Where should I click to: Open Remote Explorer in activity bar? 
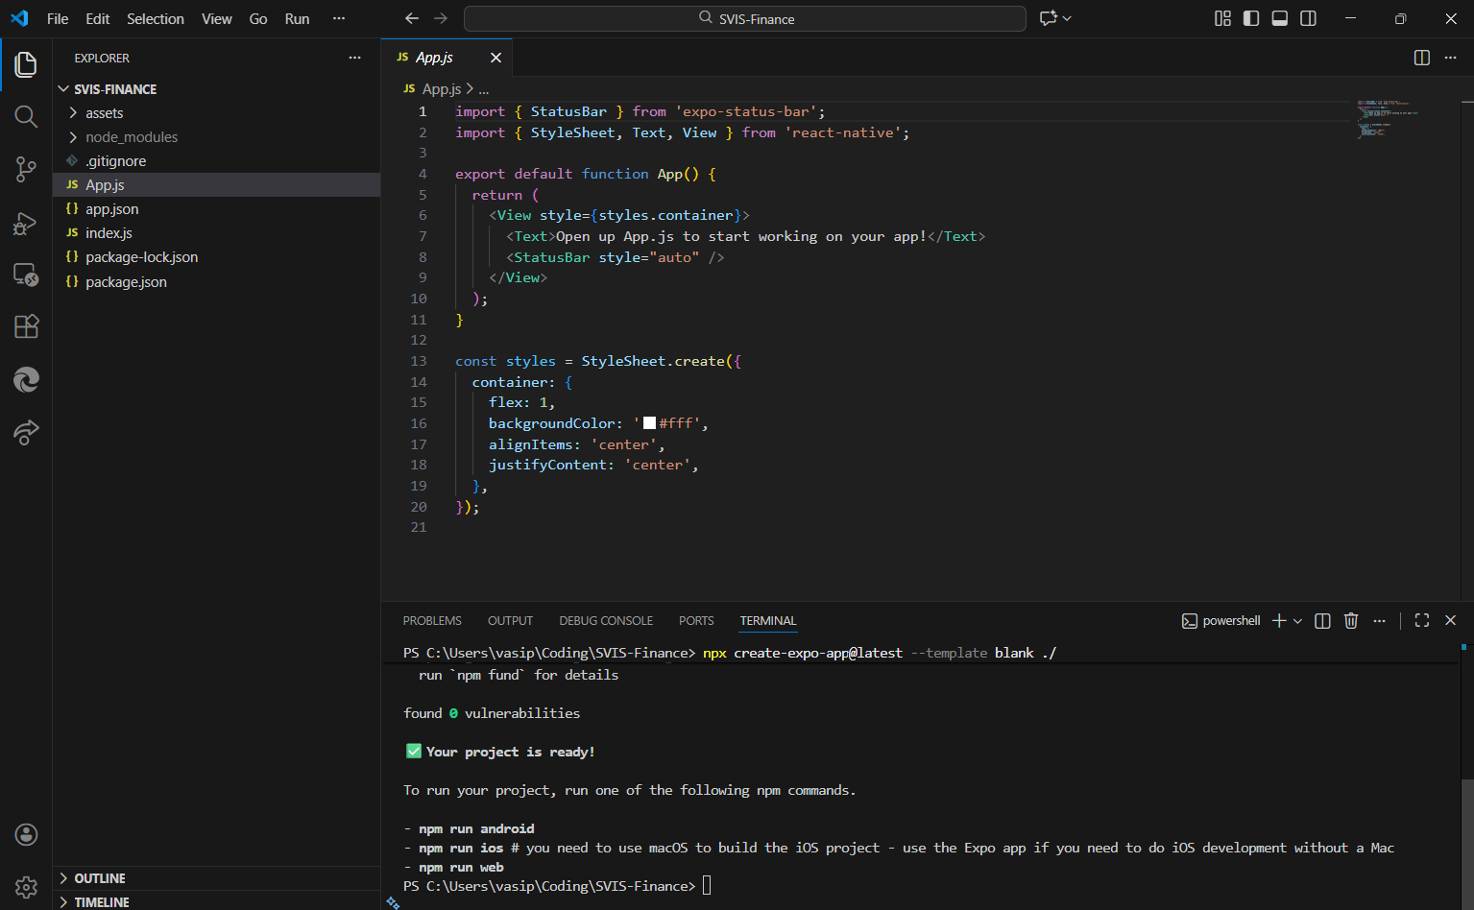[x=26, y=275]
